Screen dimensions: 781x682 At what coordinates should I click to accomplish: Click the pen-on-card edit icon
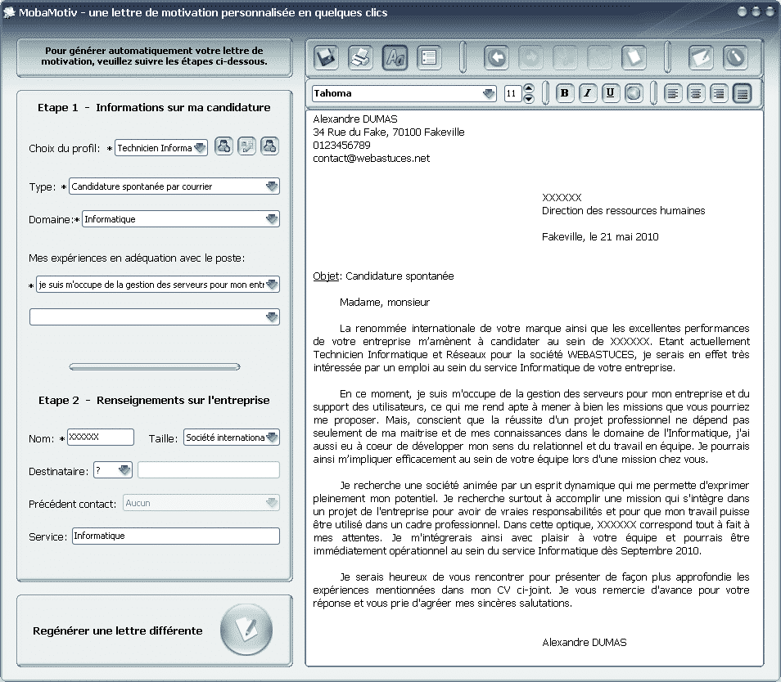(x=701, y=58)
